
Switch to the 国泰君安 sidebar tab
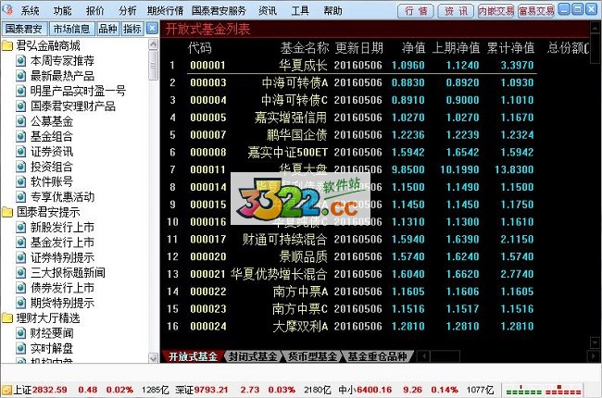(24, 29)
